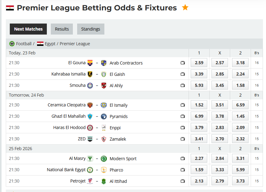Click the Egypt flag in the breadcrumb
This screenshot has width=266, height=192.
[40, 43]
